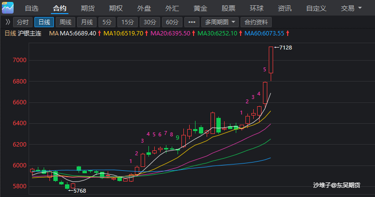Expand the 交易 dropdown menu
The height and width of the screenshot is (197, 375).
click(351, 8)
